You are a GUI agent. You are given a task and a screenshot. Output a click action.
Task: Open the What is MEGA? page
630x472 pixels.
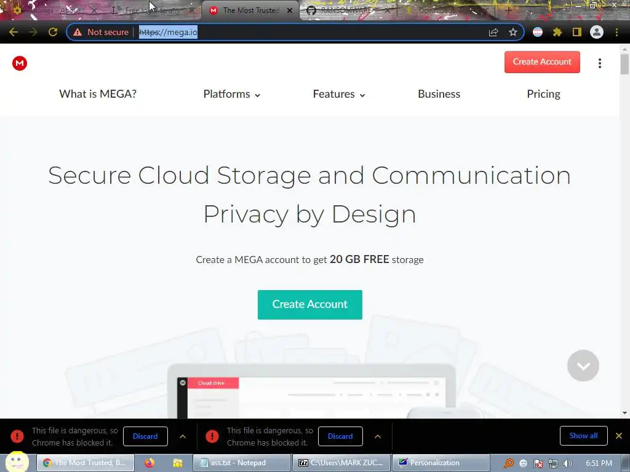point(98,94)
